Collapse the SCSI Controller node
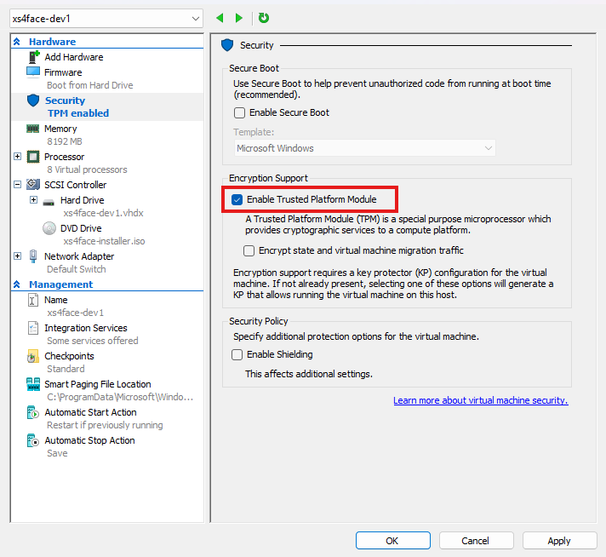Viewport: 606px width, 557px height. tap(18, 185)
